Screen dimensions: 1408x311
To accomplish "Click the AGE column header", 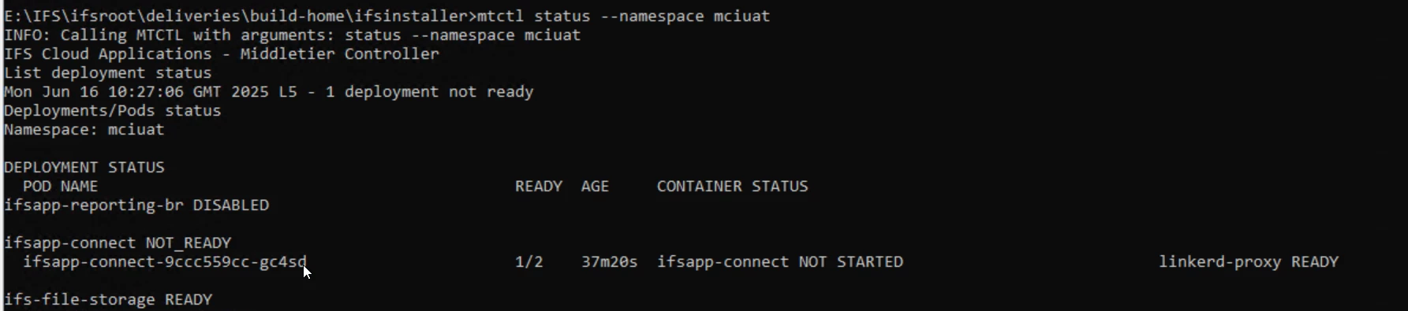I will [595, 186].
